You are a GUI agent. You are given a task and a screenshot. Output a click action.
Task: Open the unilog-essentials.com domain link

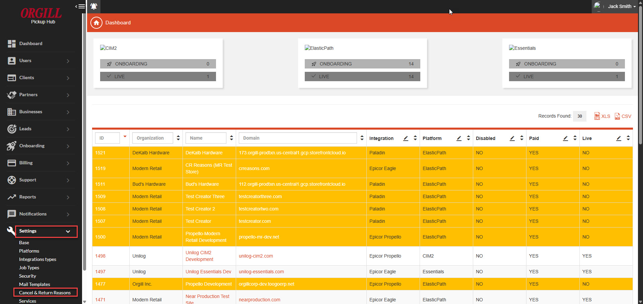coord(261,272)
